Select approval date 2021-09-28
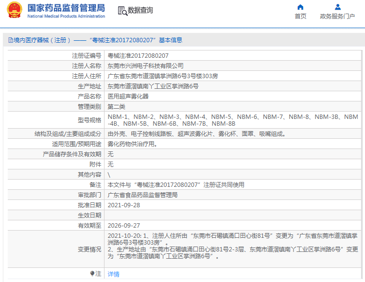The image size is (365, 282). click(x=124, y=205)
